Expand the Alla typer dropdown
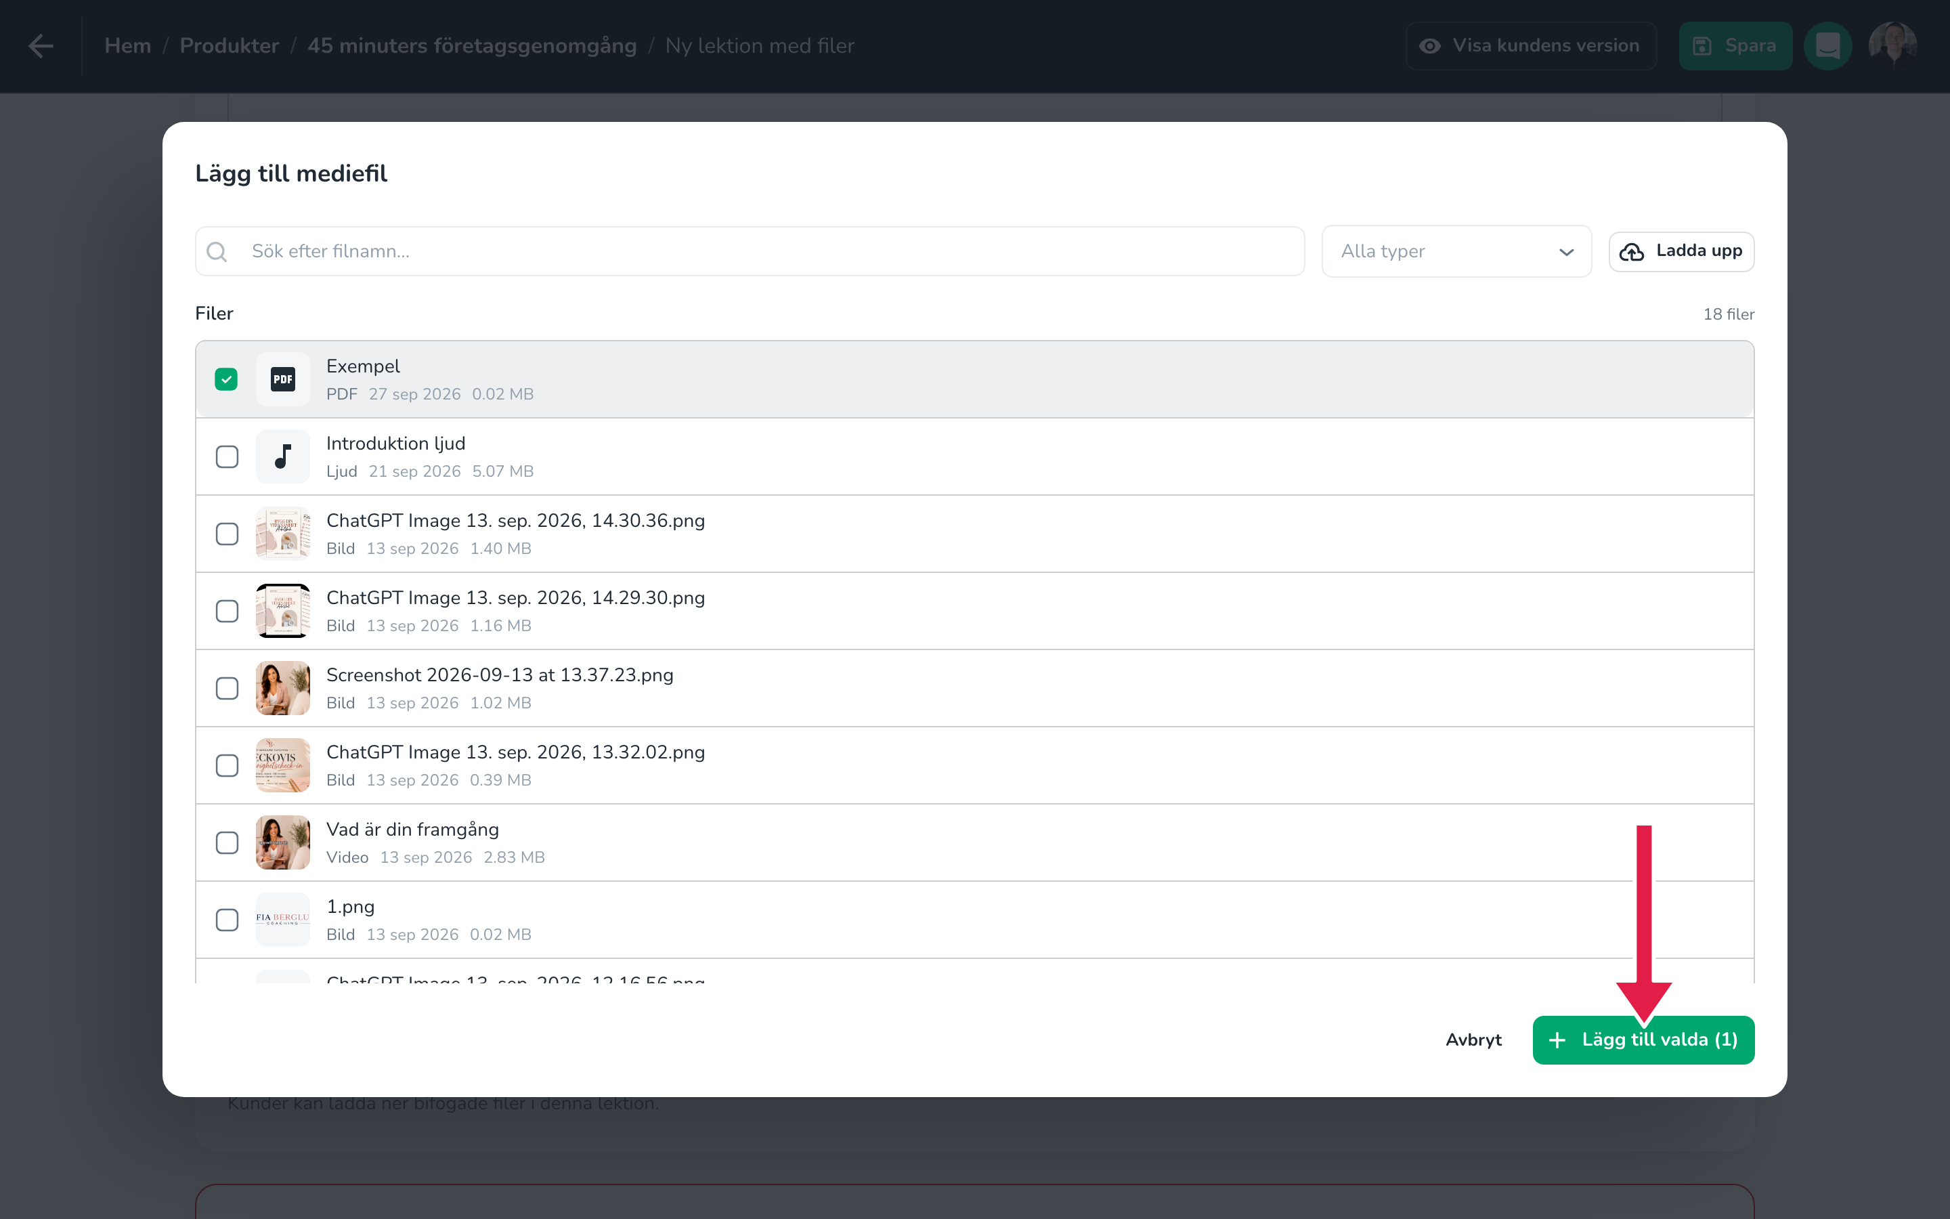The height and width of the screenshot is (1219, 1950). 1456,251
